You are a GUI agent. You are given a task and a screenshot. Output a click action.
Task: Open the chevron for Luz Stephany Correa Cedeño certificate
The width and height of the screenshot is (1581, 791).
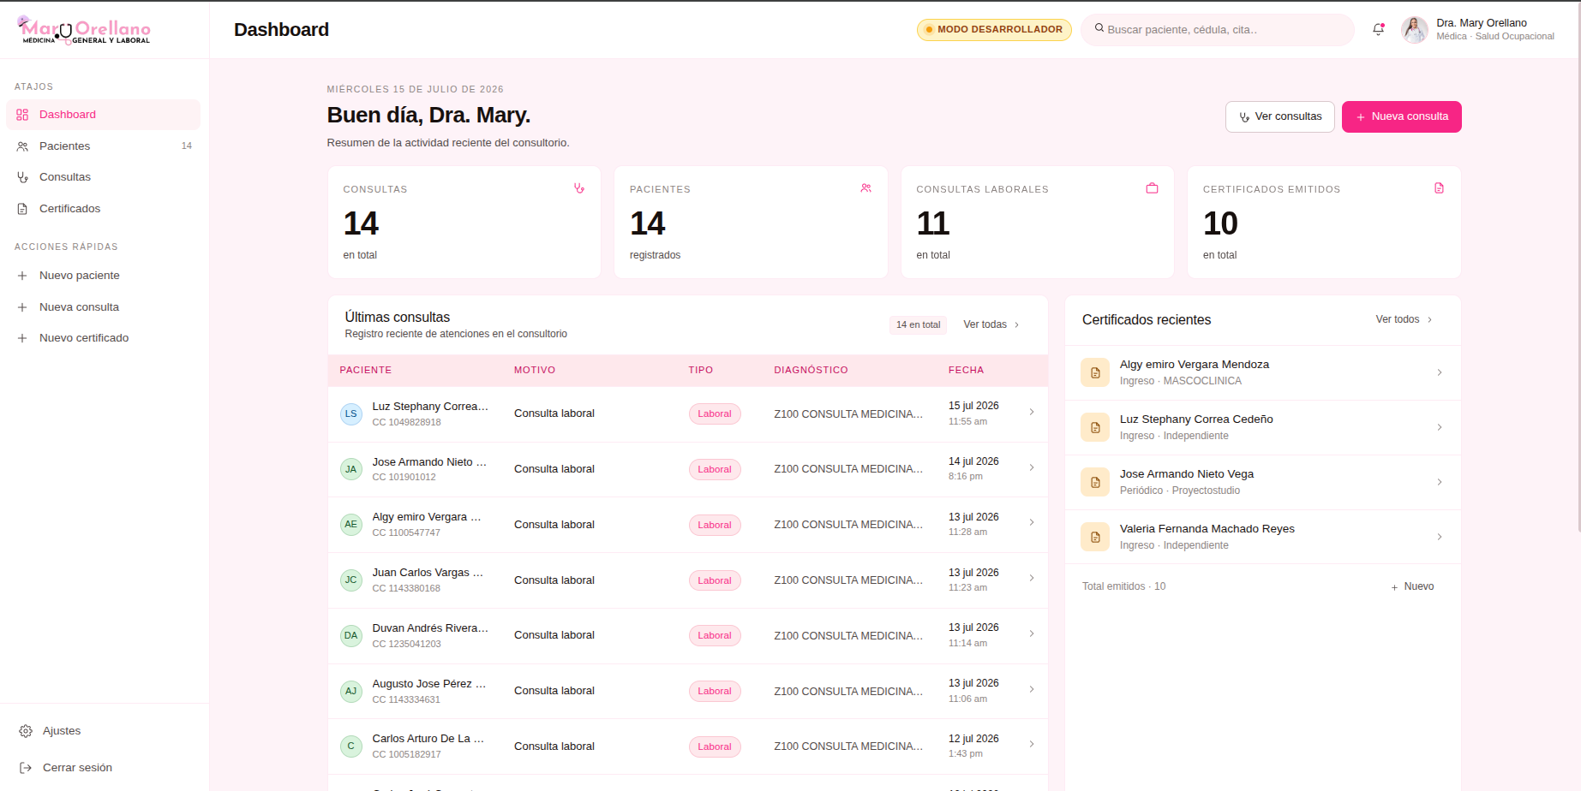pyautogui.click(x=1440, y=427)
